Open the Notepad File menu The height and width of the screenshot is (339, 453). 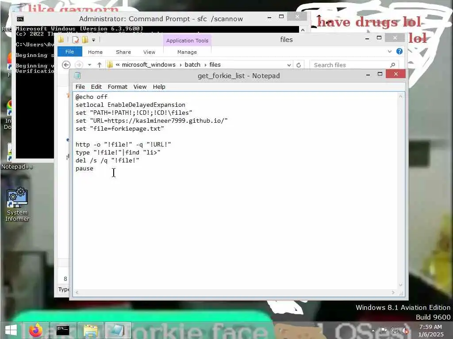80,87
